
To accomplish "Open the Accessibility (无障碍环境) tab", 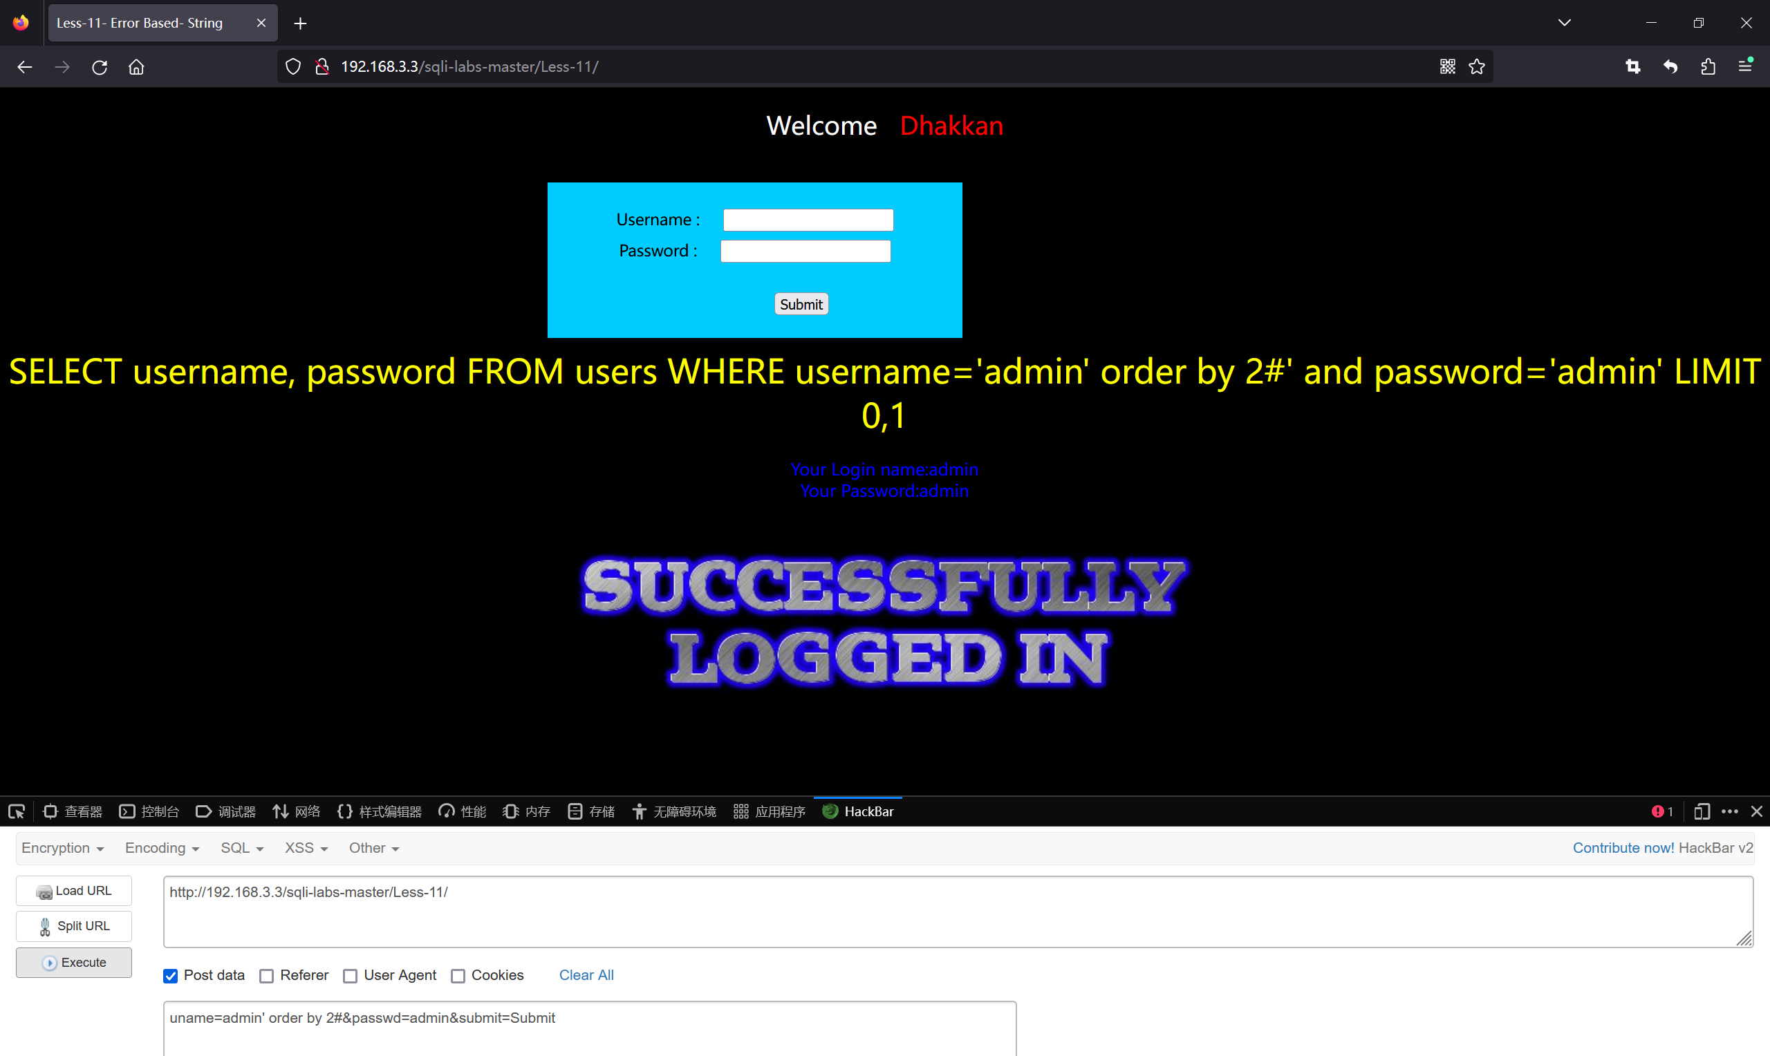I will (x=674, y=811).
